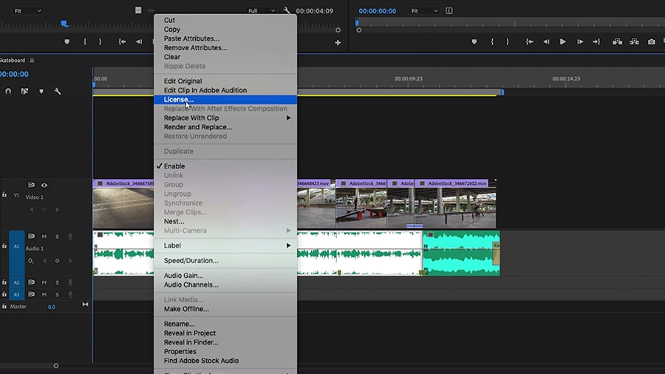665x374 pixels.
Task: Mute the Audio 1 track
Action: click(x=44, y=237)
